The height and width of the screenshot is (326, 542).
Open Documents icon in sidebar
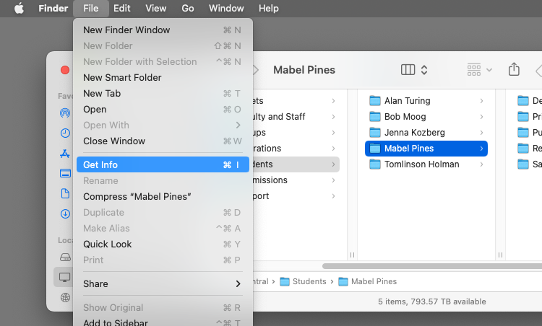[x=65, y=193]
